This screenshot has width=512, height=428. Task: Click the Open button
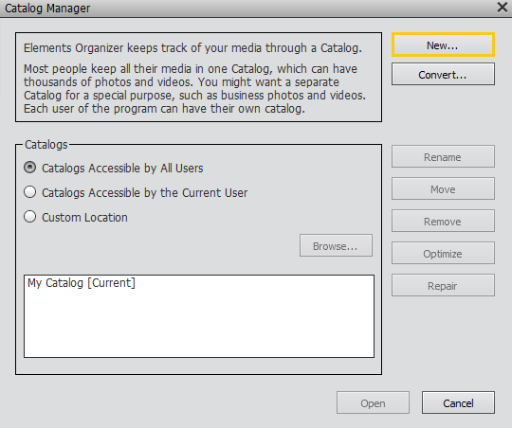pos(373,402)
